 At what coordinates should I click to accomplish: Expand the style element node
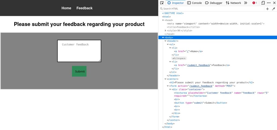click(x=165, y=30)
